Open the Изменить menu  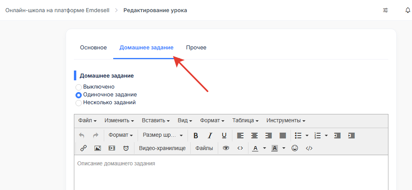point(119,121)
